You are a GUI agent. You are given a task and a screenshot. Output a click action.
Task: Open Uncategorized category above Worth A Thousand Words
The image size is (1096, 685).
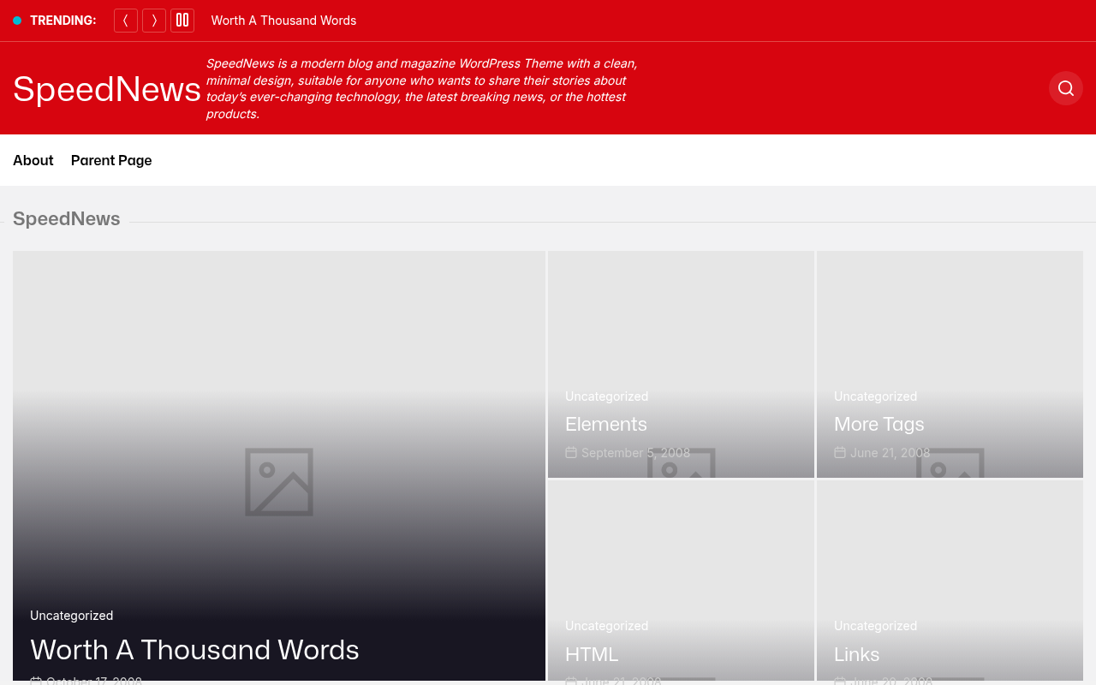71,616
